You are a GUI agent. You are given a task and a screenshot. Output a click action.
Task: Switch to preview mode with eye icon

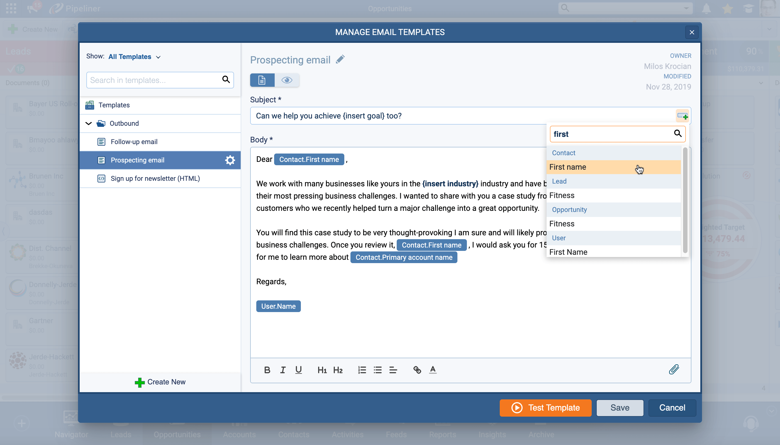tap(287, 80)
